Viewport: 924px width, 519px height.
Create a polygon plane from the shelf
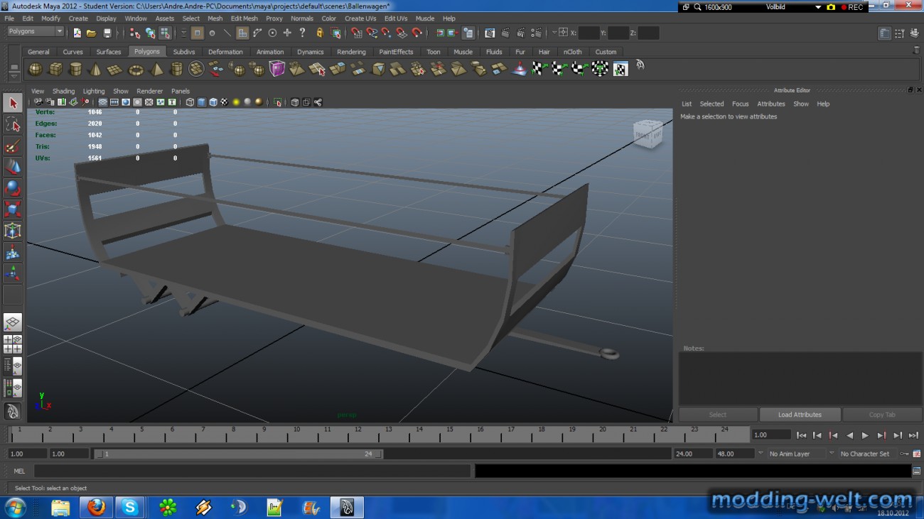pos(115,69)
